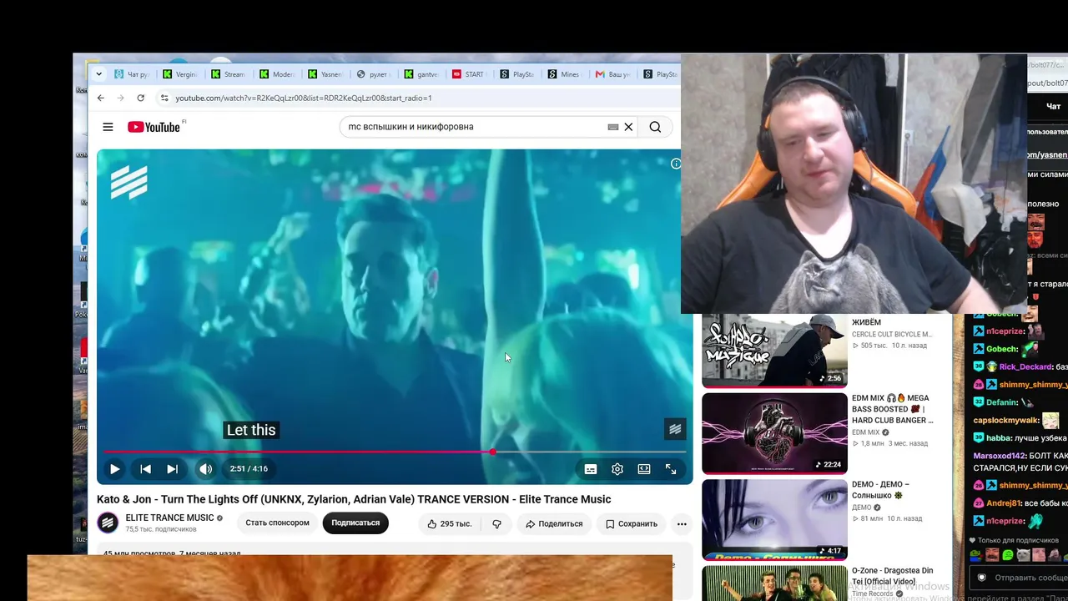The width and height of the screenshot is (1068, 601).
Task: Expand the browser tab search dropdown
Action: pos(98,74)
